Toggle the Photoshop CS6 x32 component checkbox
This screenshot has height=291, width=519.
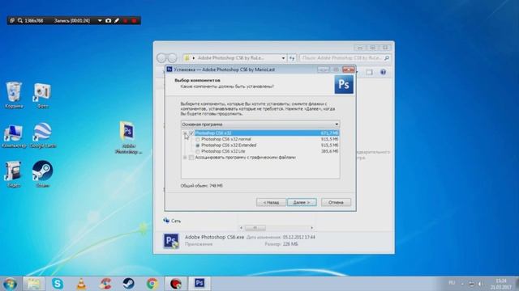point(191,133)
